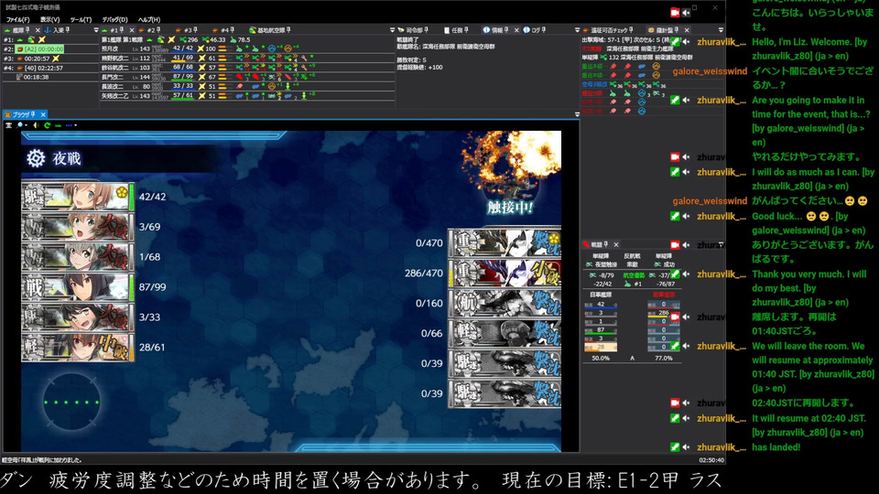Click the circular formation radar display
This screenshot has height=494, width=879.
point(71,403)
